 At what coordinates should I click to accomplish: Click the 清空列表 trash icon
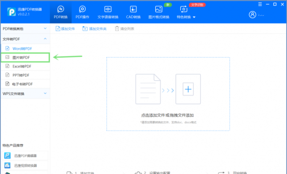point(117,29)
